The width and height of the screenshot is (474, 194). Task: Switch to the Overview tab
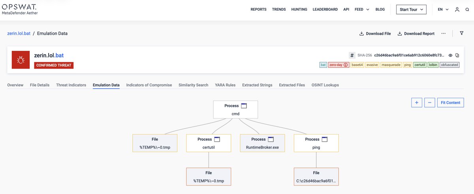[x=15, y=85]
